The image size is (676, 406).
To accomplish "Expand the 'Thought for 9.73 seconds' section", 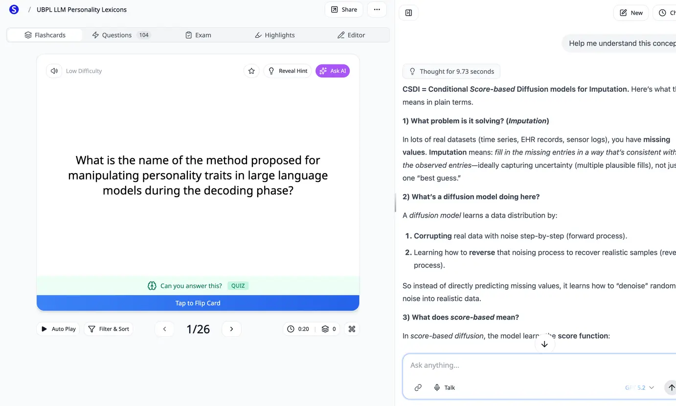I will click(451, 71).
